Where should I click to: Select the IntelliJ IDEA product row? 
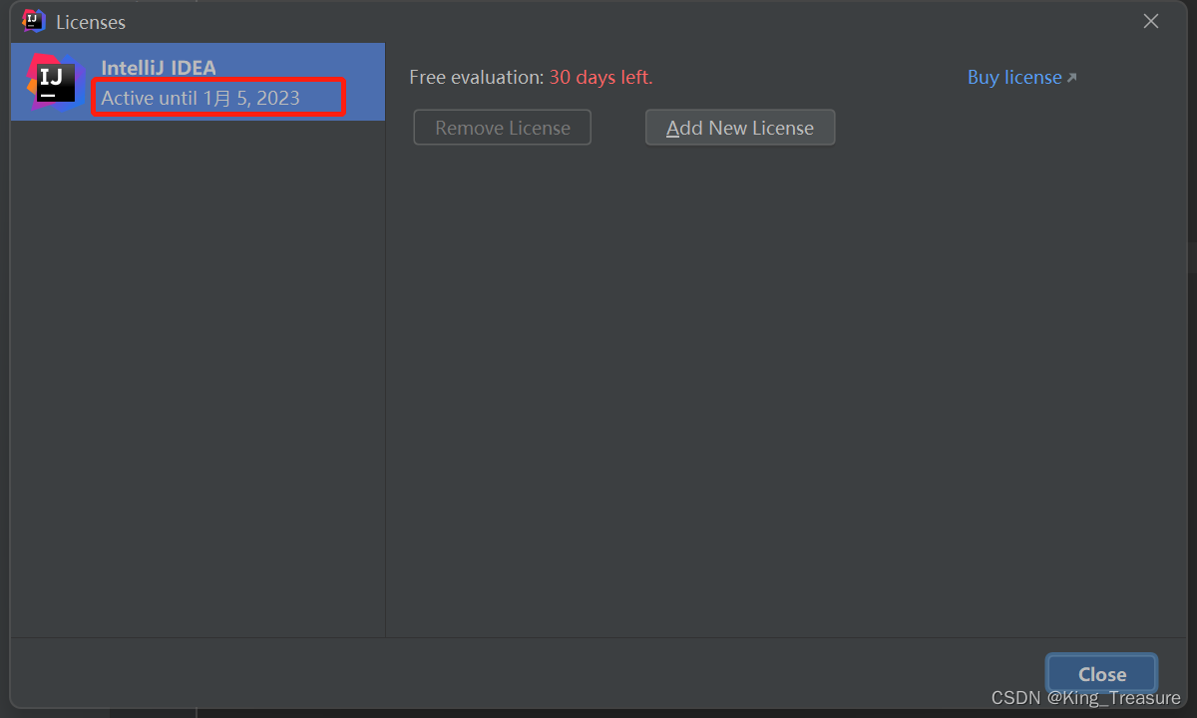click(x=198, y=82)
